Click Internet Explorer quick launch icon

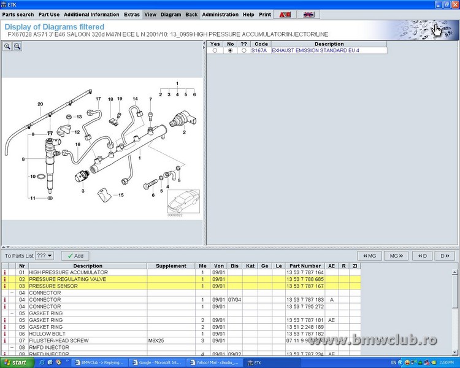point(42,362)
